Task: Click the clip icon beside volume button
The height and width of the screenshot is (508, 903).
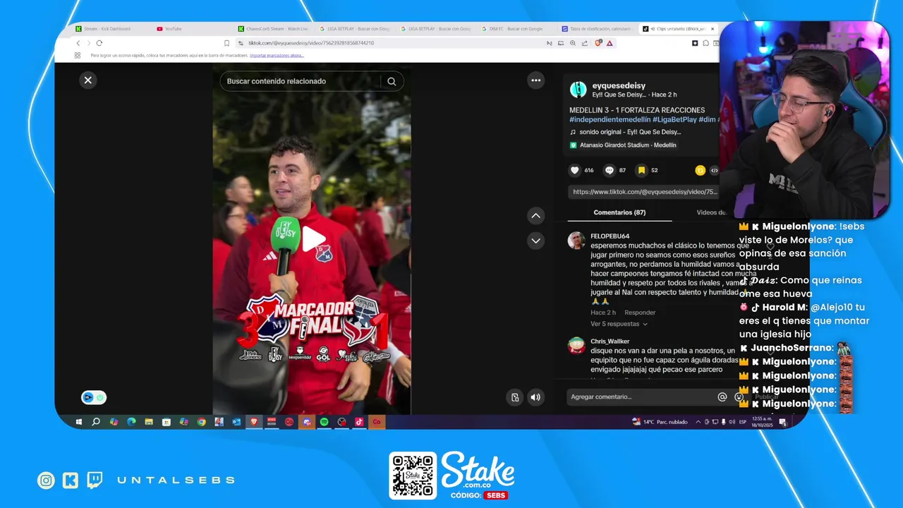Action: (515, 397)
